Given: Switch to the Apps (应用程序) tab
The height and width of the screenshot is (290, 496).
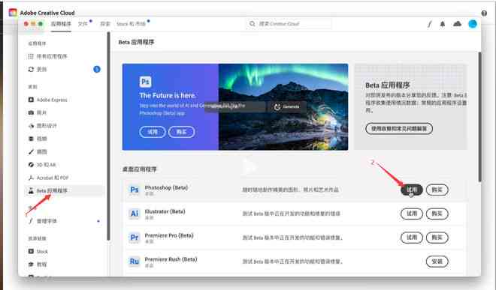Looking at the screenshot, I should pos(61,24).
